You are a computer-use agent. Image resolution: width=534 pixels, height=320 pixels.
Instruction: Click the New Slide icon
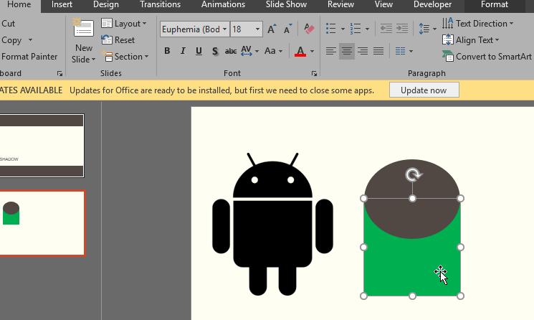83,27
